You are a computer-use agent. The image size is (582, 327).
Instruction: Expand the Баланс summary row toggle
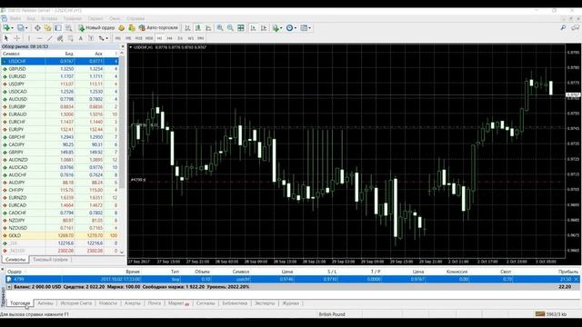9,287
